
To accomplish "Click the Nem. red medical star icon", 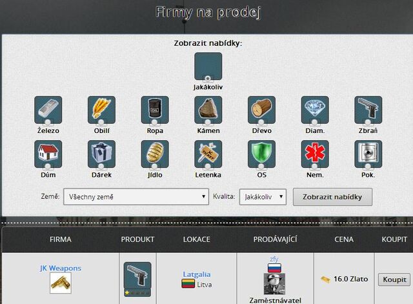I will click(x=315, y=154).
